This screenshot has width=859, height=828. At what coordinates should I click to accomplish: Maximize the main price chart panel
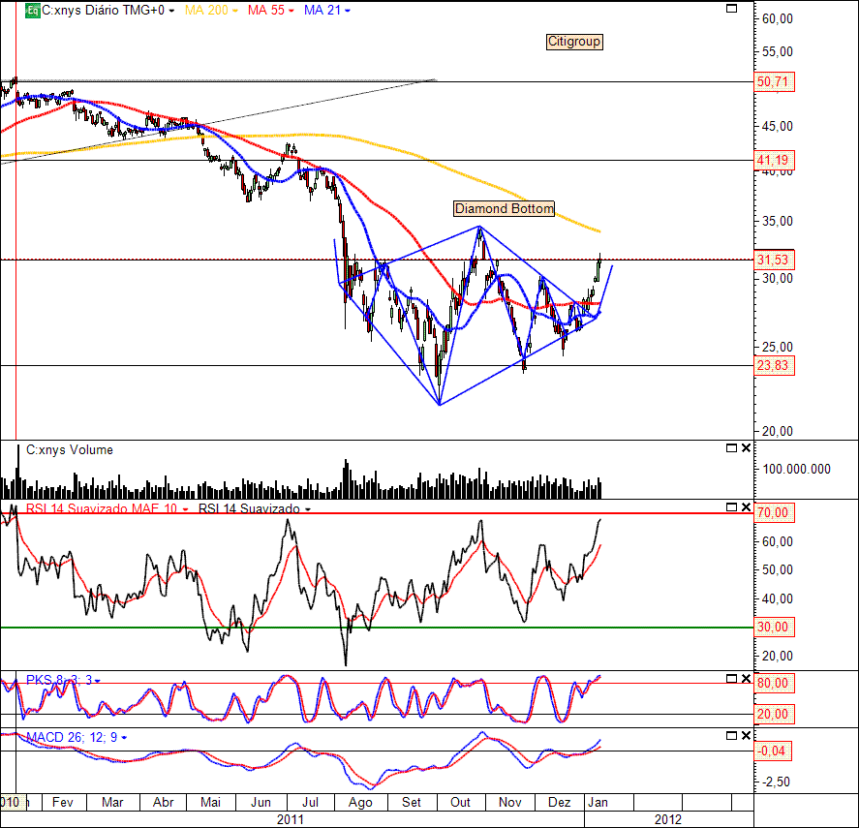click(731, 8)
